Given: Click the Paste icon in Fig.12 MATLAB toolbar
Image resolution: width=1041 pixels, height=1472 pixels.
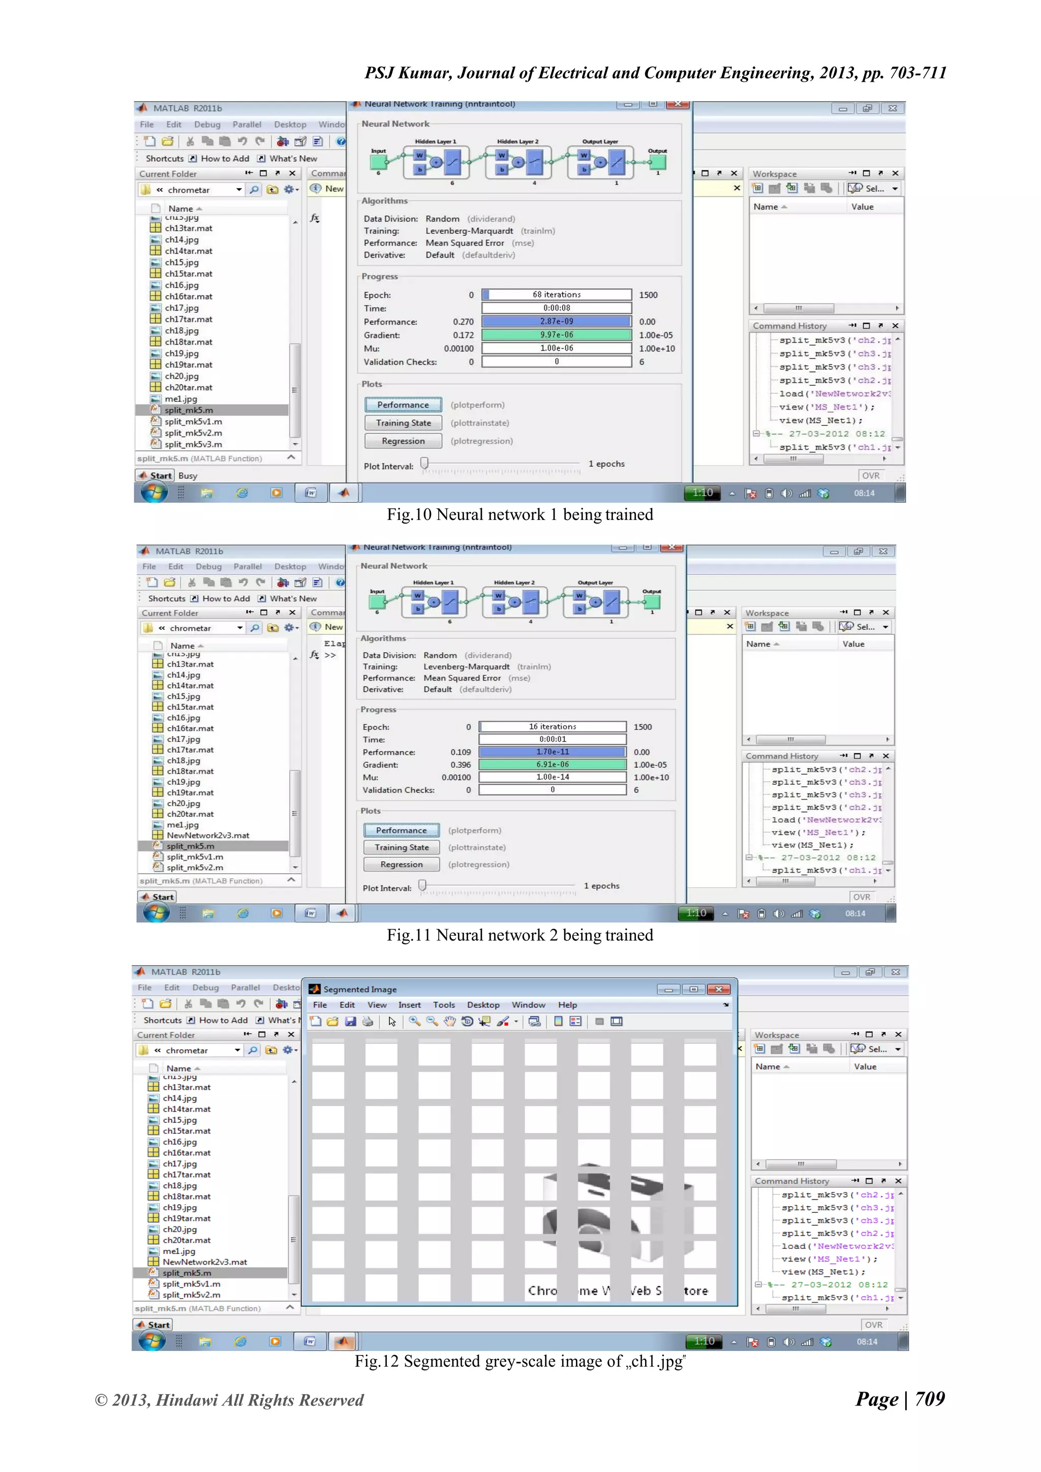Looking at the screenshot, I should point(223,1004).
